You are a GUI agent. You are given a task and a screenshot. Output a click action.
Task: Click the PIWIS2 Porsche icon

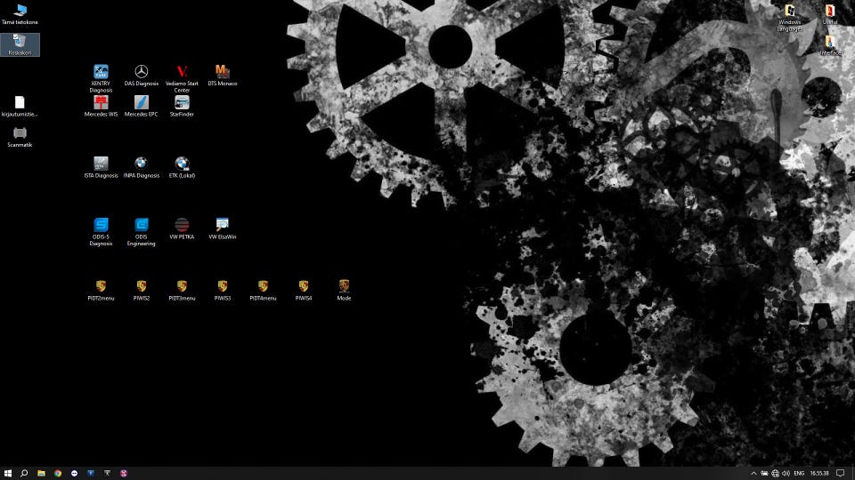pyautogui.click(x=142, y=290)
